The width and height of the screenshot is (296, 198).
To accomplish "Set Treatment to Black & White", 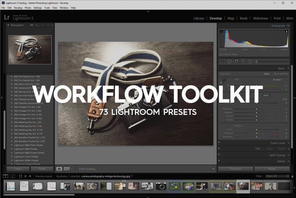I will point(281,74).
